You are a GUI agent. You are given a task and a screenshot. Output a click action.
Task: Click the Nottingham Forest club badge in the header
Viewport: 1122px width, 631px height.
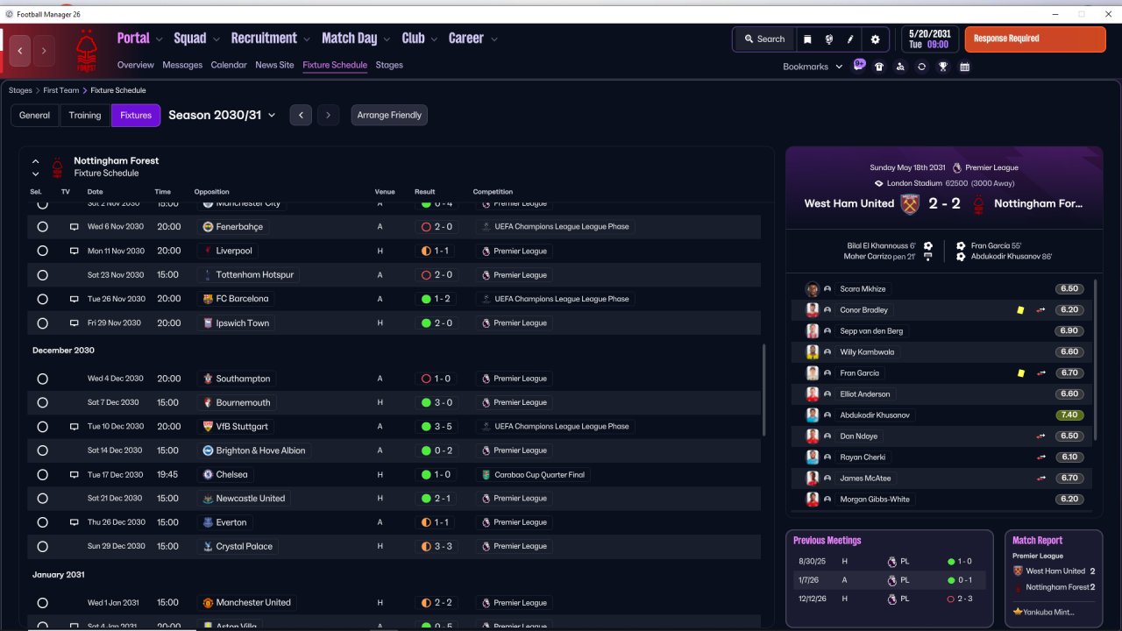tap(86, 52)
